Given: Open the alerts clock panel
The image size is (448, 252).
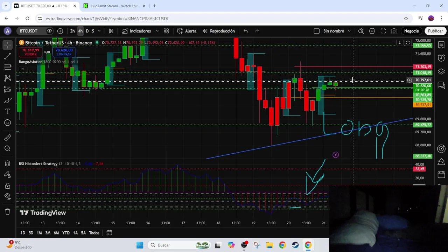Looking at the screenshot, I should tap(441, 58).
